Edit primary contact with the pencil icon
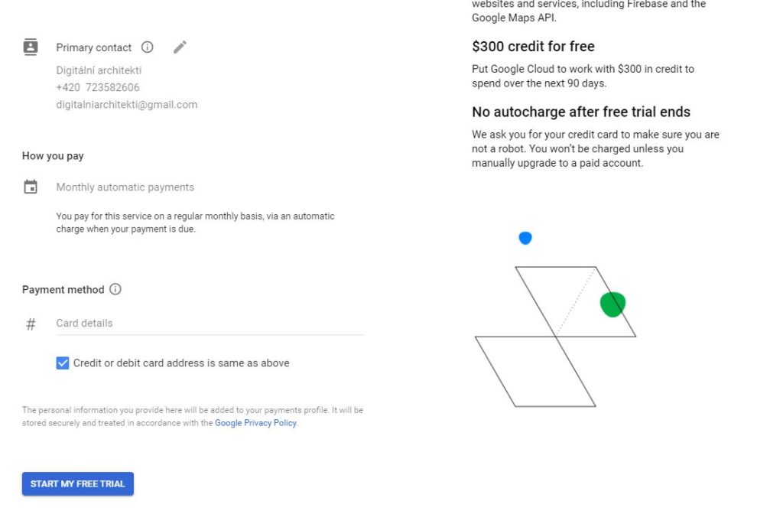 (180, 47)
